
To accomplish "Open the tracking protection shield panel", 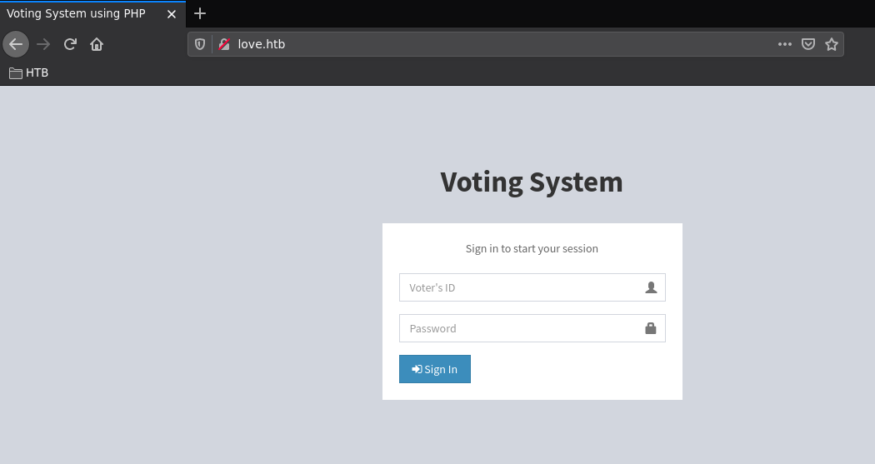I will (x=200, y=44).
